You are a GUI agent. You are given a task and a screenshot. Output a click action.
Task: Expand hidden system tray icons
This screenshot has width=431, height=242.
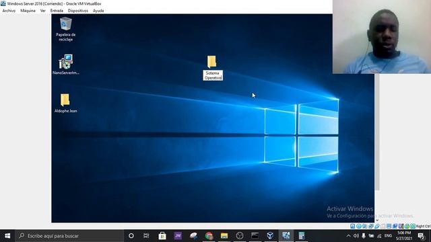[x=348, y=236]
